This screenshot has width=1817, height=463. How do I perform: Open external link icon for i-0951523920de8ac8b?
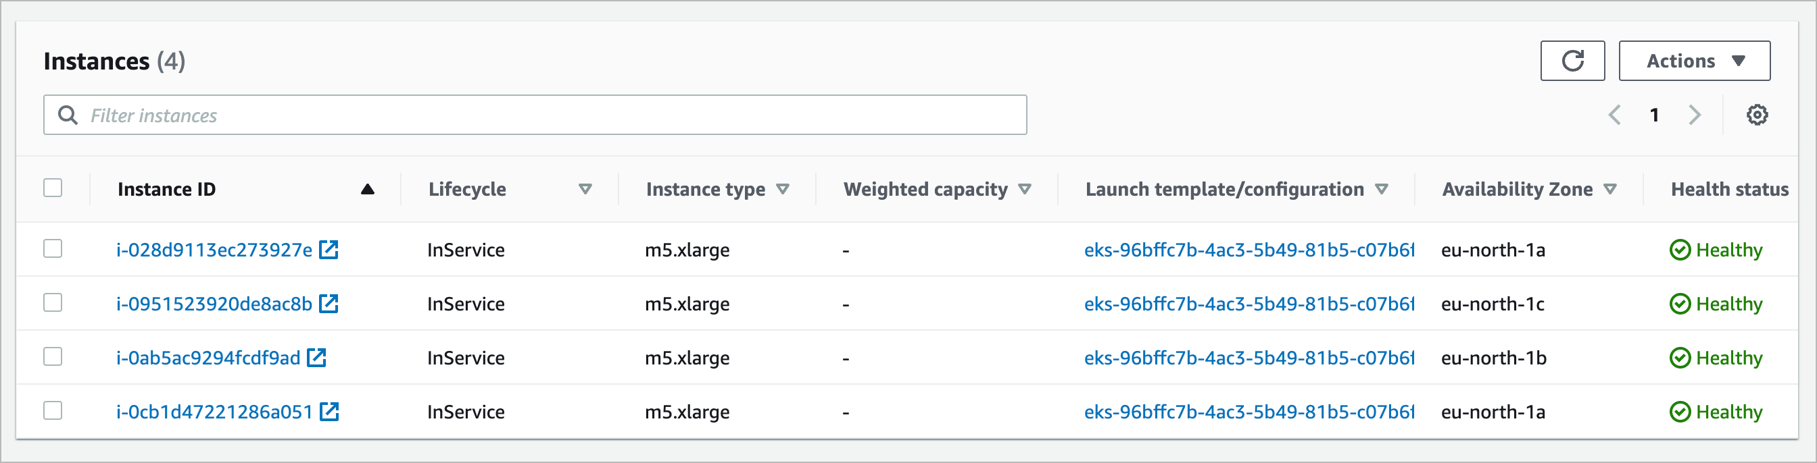pos(329,304)
